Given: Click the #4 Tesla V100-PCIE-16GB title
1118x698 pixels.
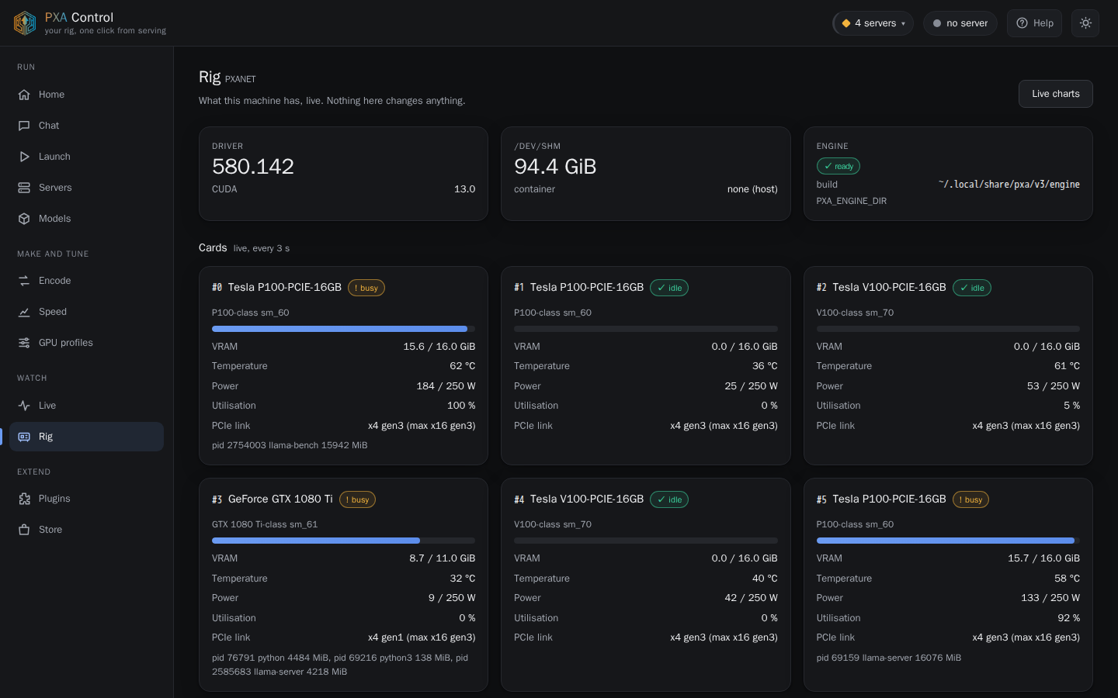Looking at the screenshot, I should pyautogui.click(x=579, y=499).
